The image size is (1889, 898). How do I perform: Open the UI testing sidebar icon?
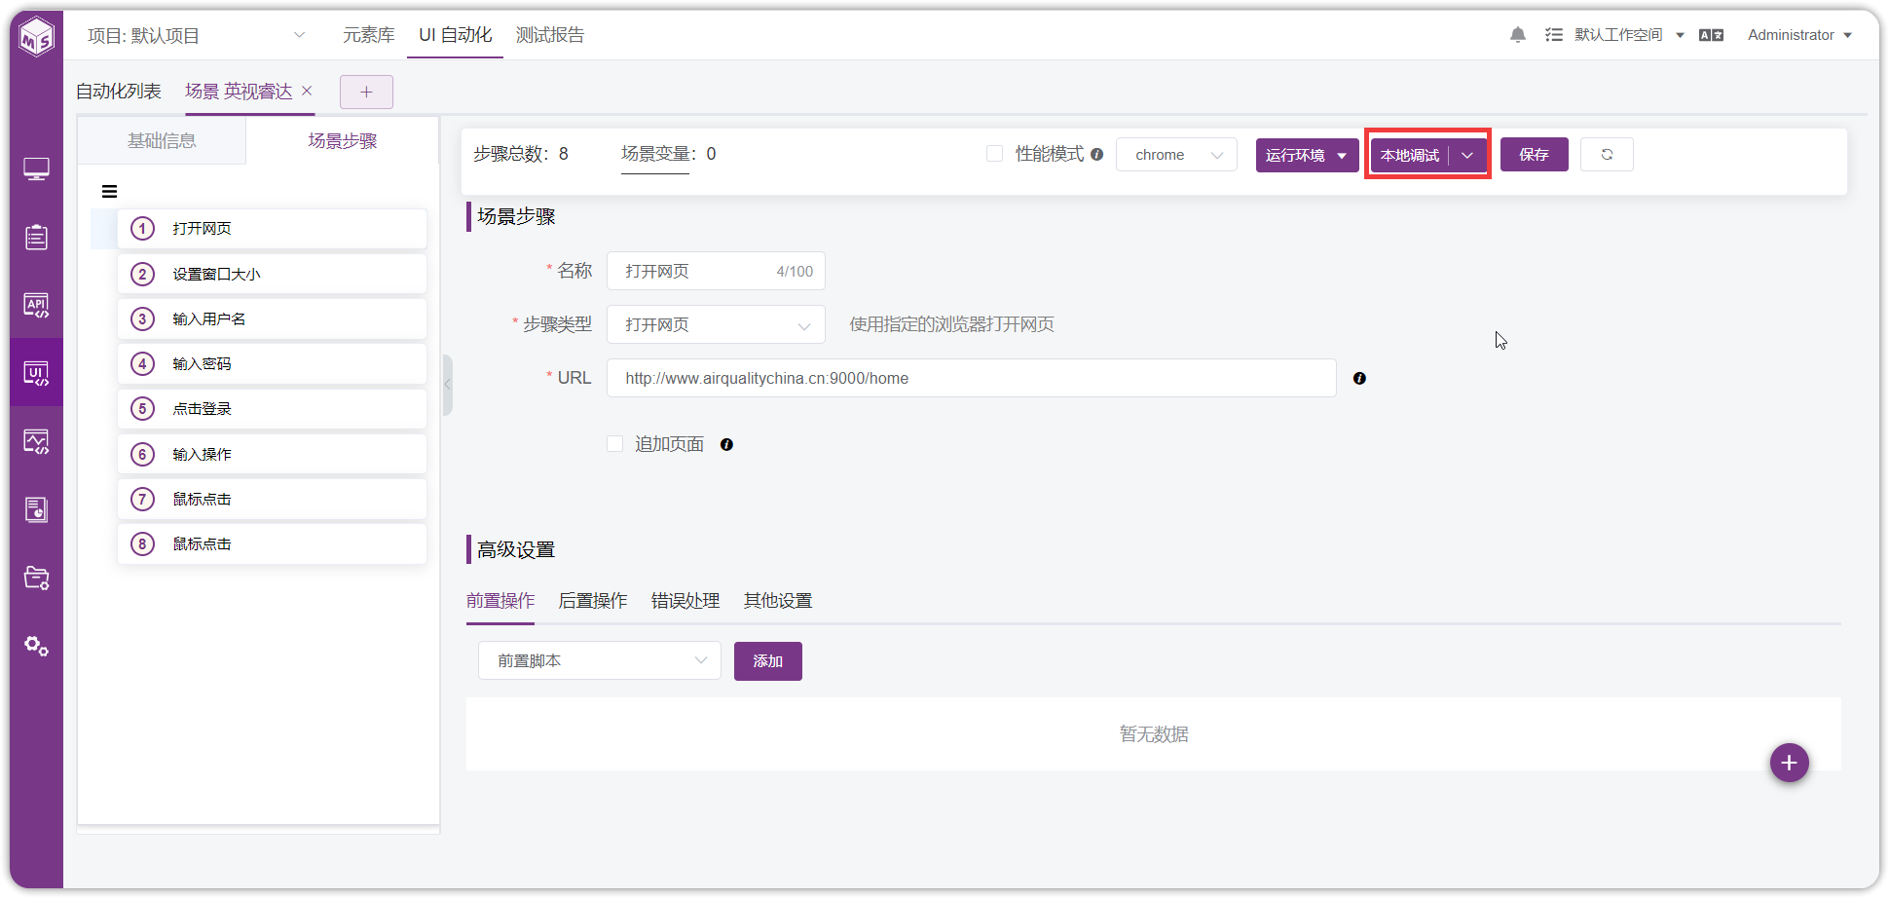[37, 373]
